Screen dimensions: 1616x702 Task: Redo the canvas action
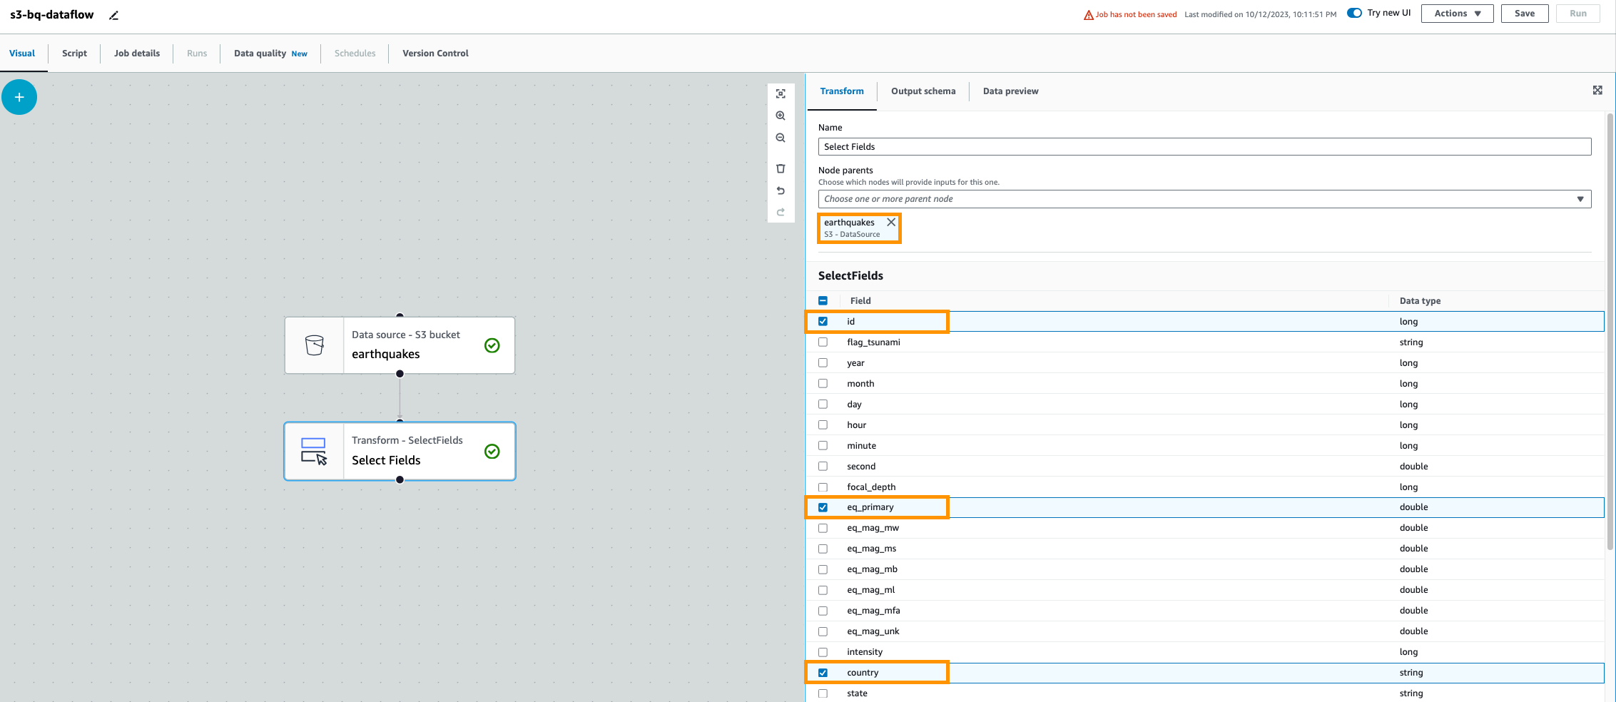tap(781, 212)
